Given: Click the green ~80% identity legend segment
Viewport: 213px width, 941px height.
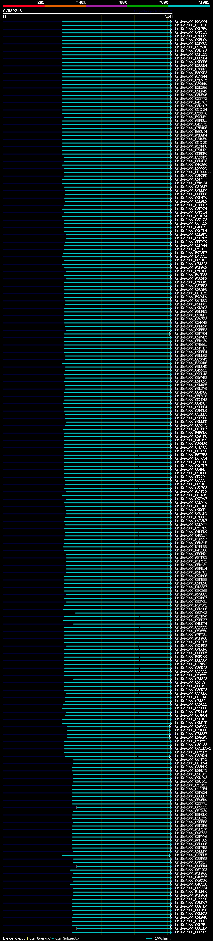Looking at the screenshot, I should click(148, 6).
